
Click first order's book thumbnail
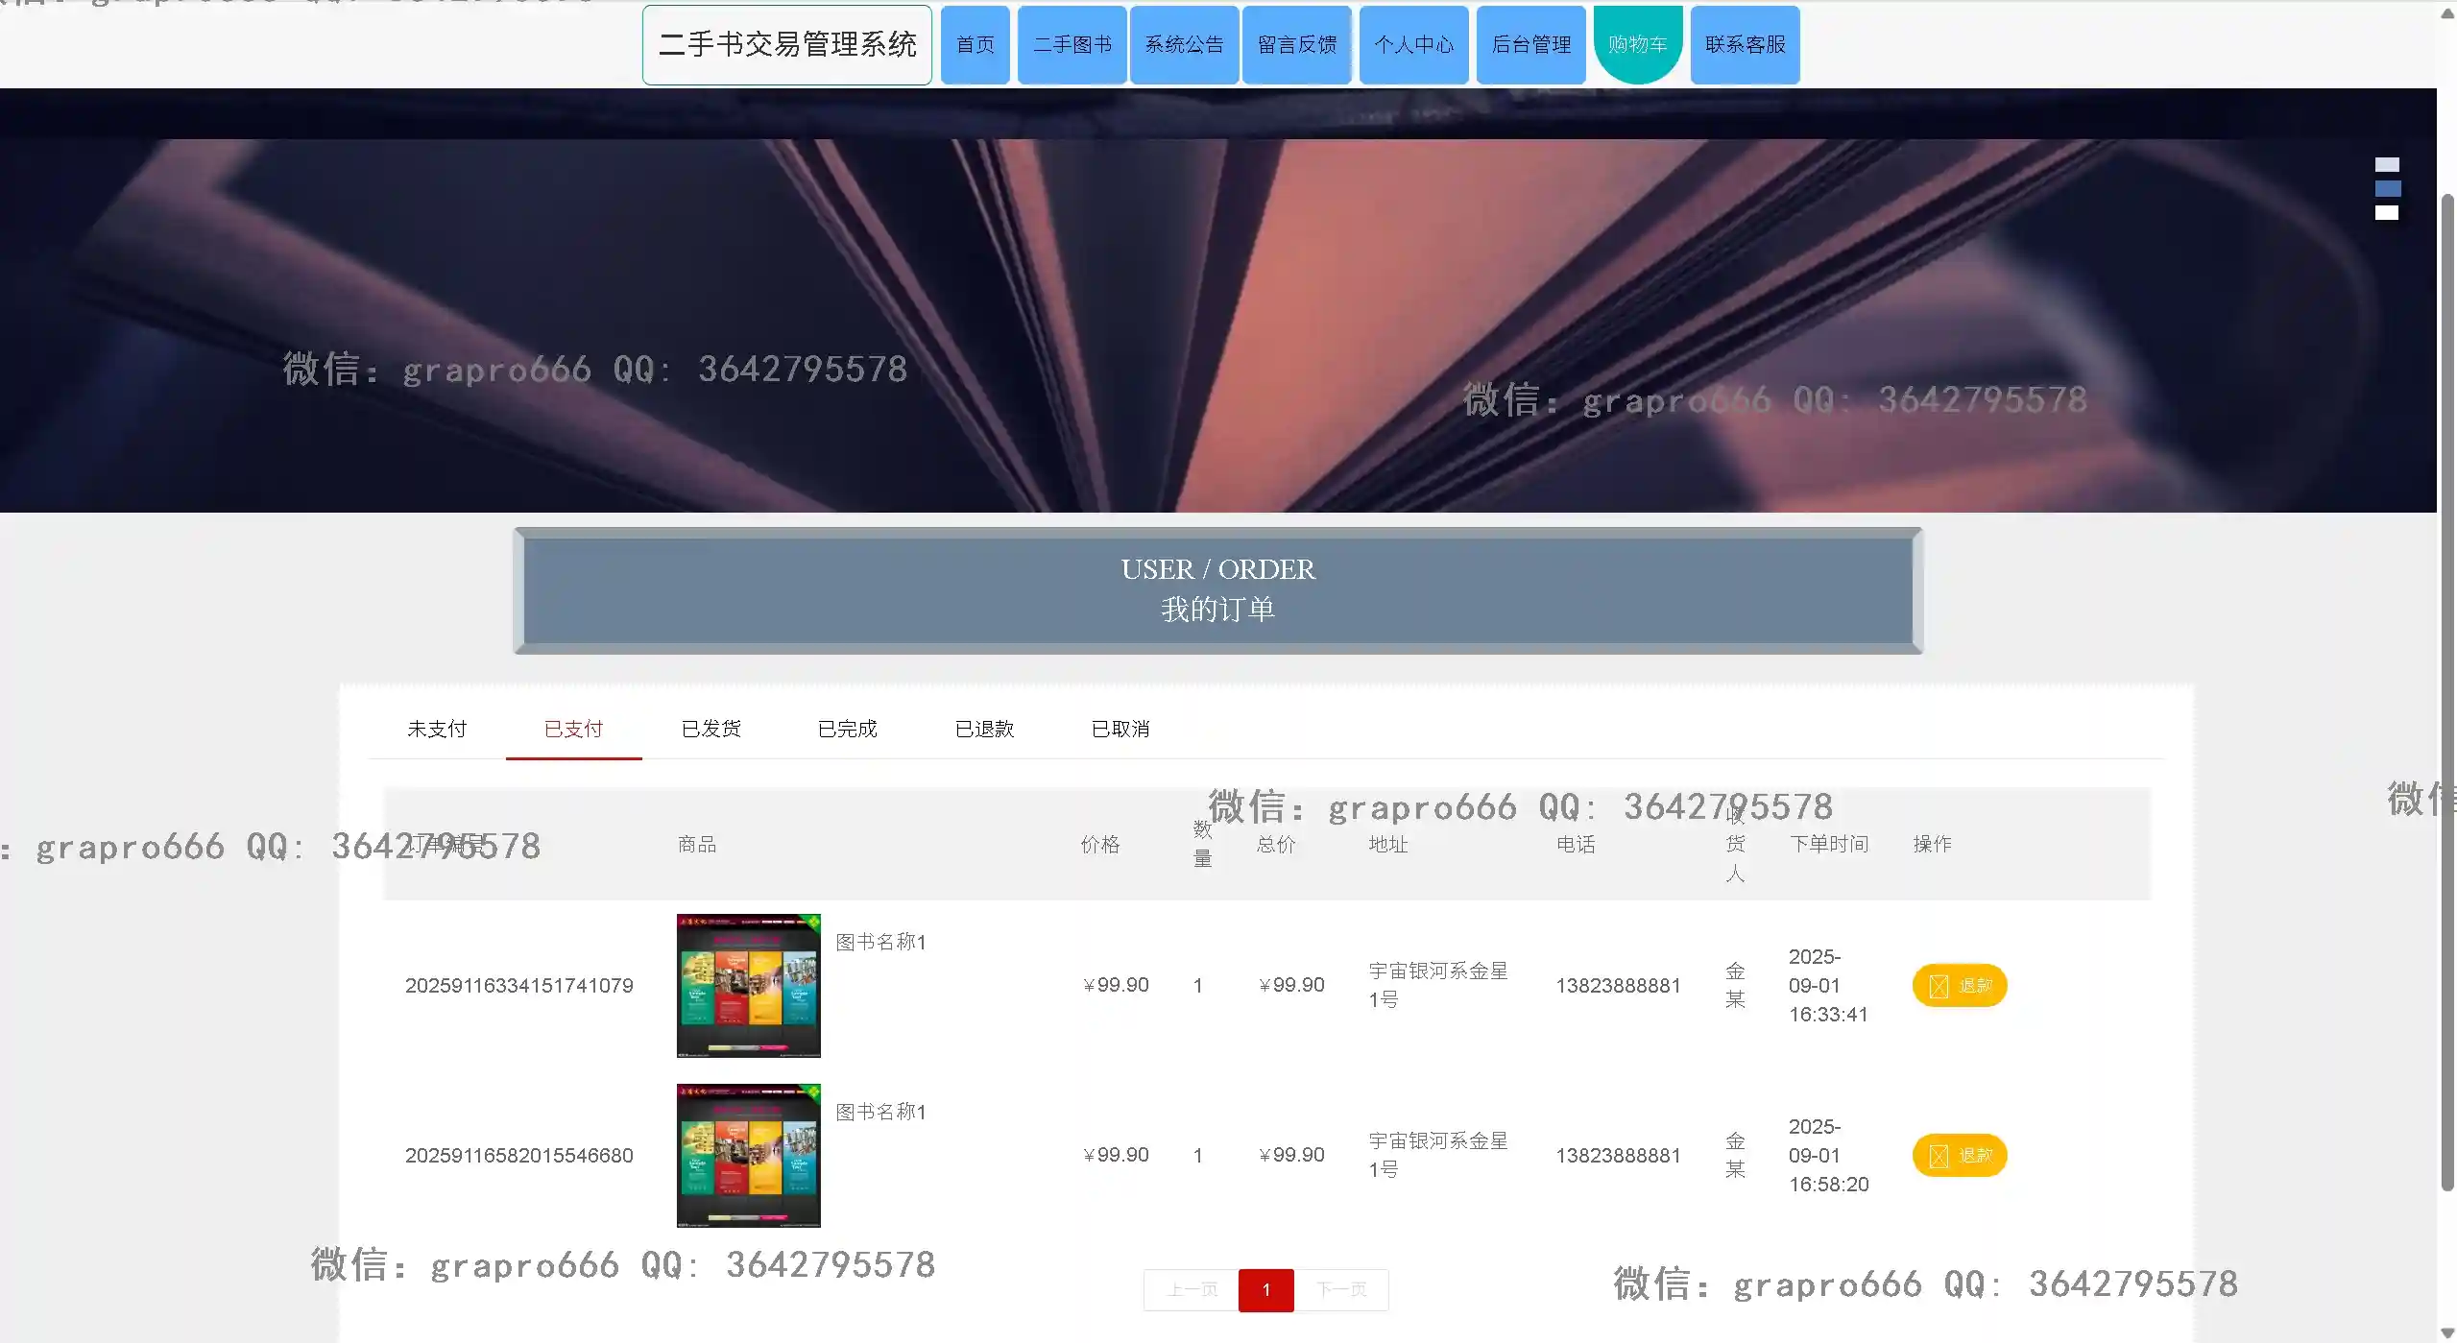(748, 986)
